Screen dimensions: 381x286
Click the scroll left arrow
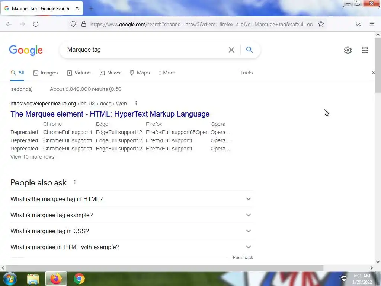[x=3, y=268]
